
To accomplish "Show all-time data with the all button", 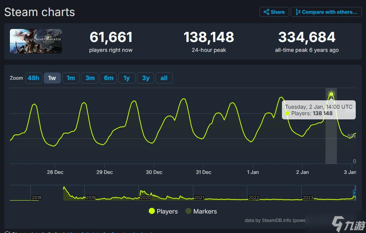I will (x=164, y=78).
